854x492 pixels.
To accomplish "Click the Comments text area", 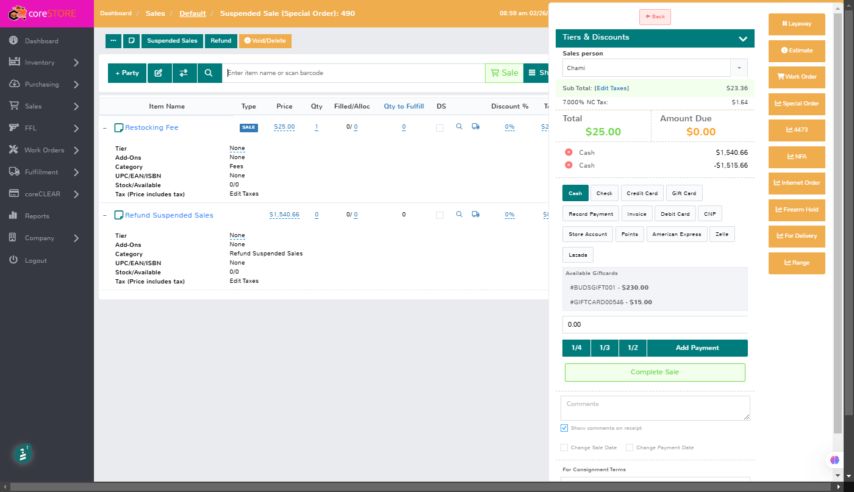I will point(655,408).
